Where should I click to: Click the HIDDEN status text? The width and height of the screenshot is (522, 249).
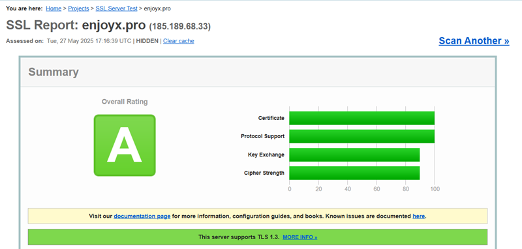coord(147,41)
